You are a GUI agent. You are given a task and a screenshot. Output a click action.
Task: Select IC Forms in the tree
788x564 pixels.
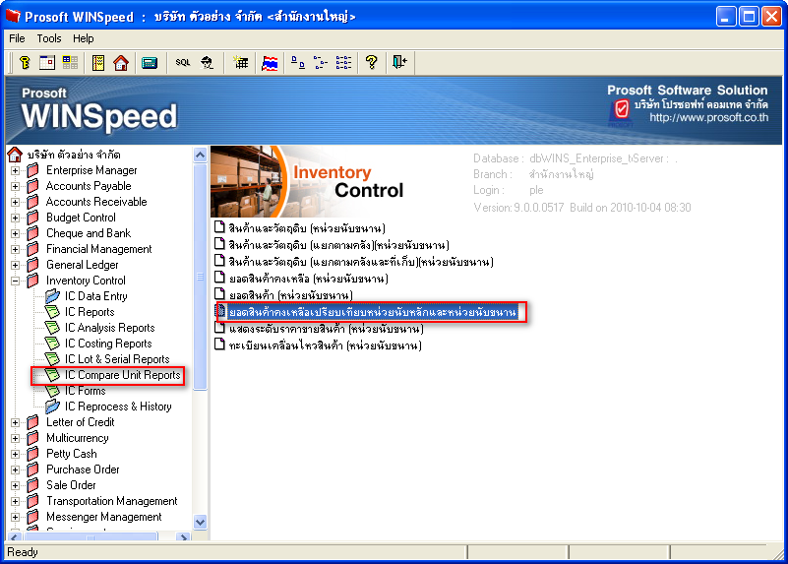(x=85, y=391)
